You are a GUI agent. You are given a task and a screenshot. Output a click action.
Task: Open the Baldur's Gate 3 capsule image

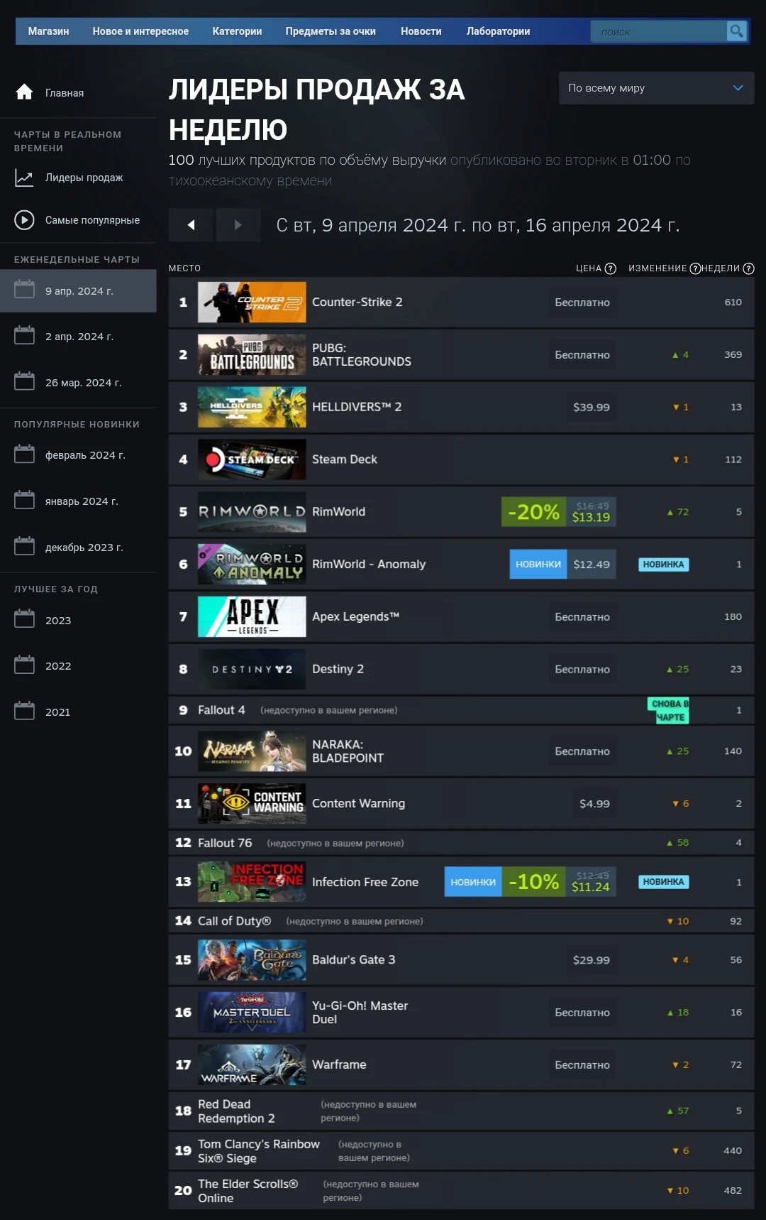(252, 960)
